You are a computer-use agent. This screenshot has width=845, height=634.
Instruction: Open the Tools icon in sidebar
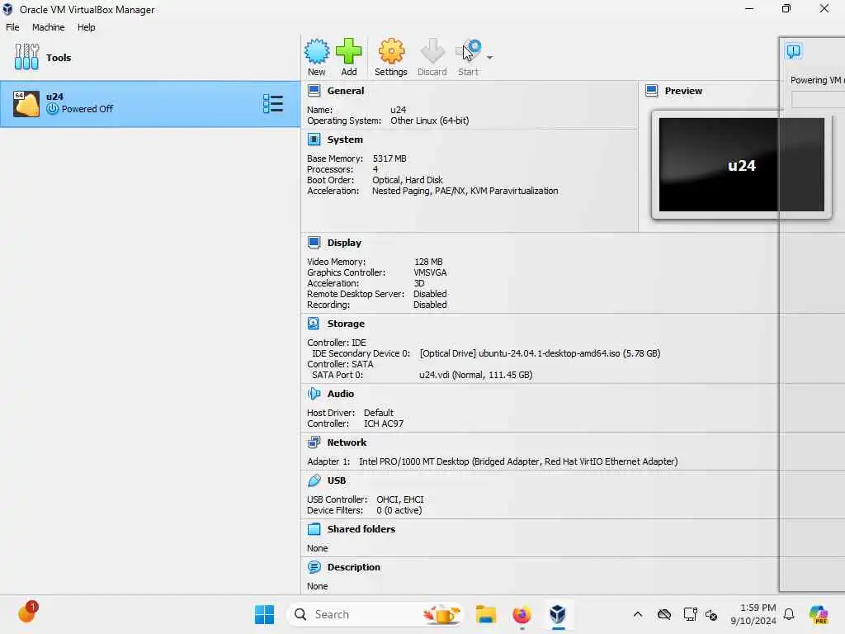(x=26, y=57)
